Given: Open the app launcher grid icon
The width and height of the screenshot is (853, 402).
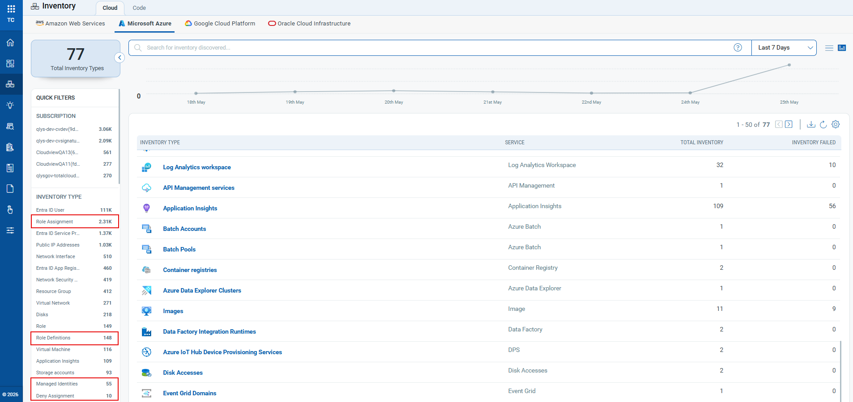Looking at the screenshot, I should [11, 8].
